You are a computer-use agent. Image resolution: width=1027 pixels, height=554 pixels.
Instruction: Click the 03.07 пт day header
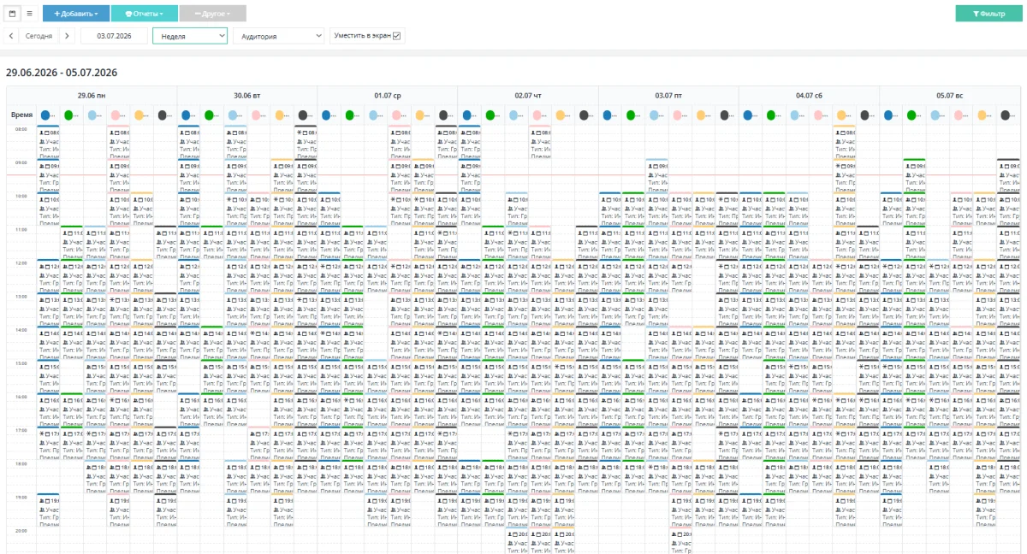[x=668, y=96]
